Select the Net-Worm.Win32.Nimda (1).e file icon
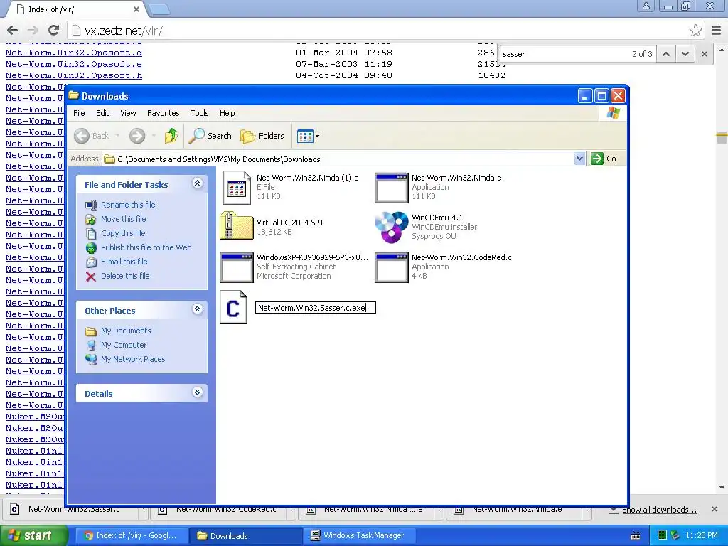The height and width of the screenshot is (546, 728). click(237, 188)
